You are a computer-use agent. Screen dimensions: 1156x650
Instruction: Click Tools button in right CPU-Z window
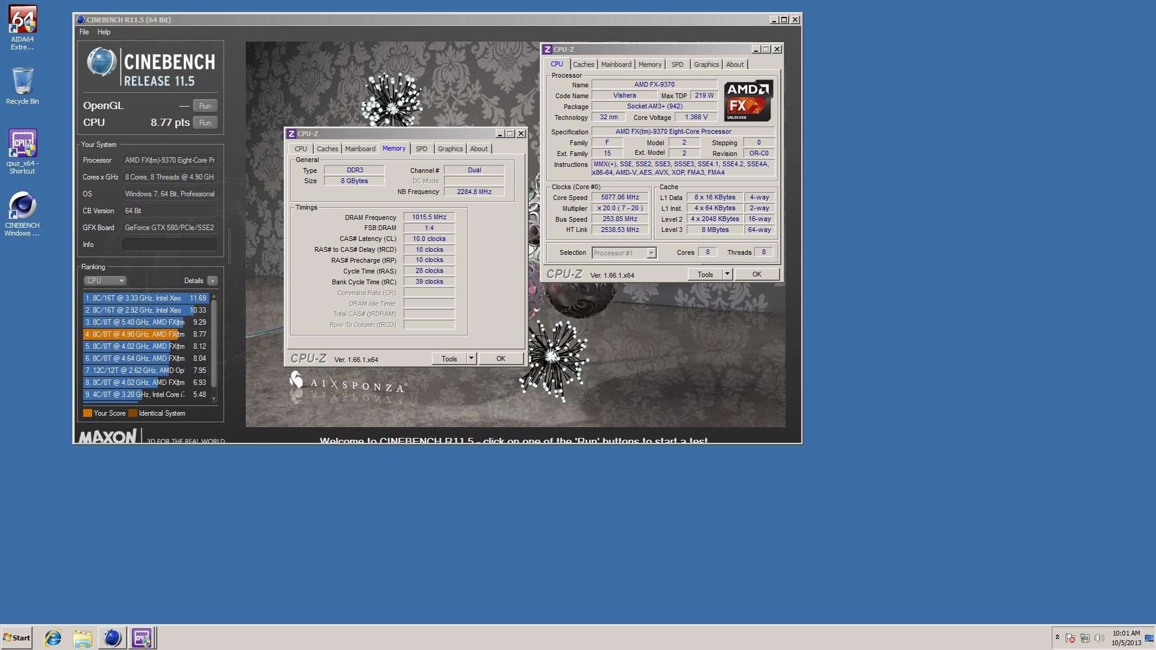(705, 275)
